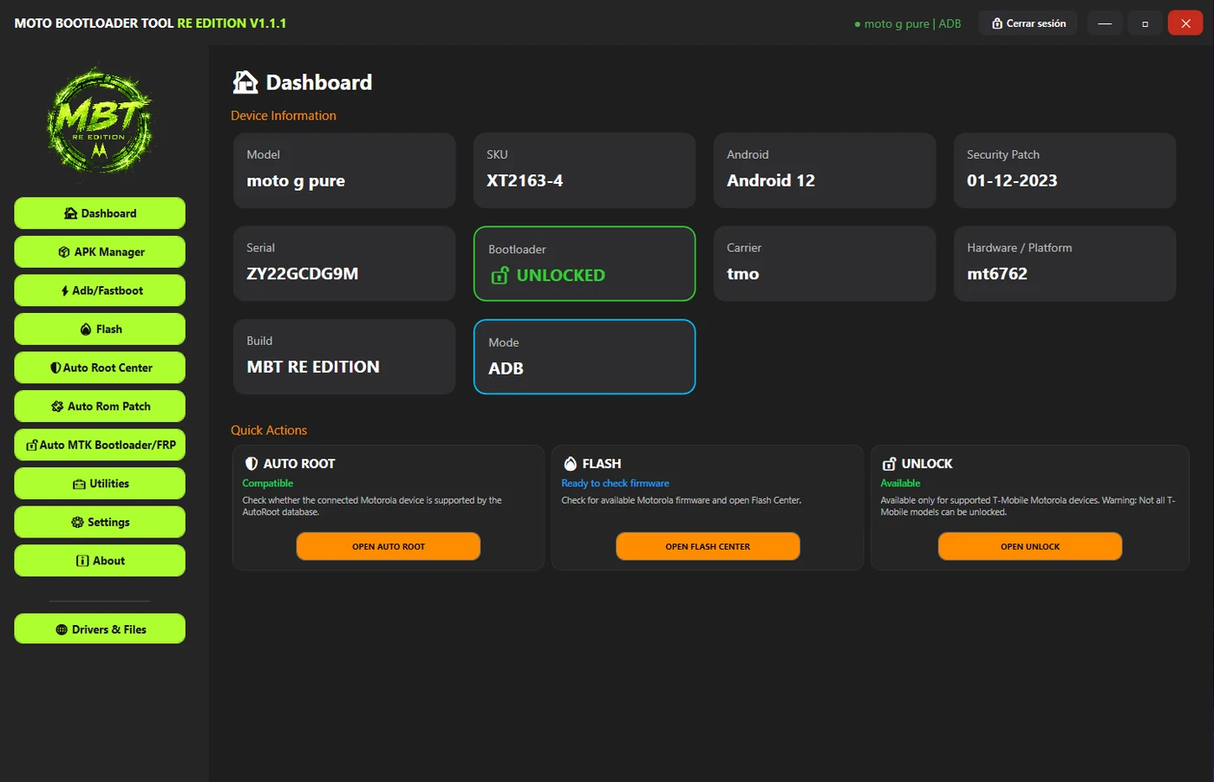Open Auto MTK Bootloader/FRP section

click(100, 445)
